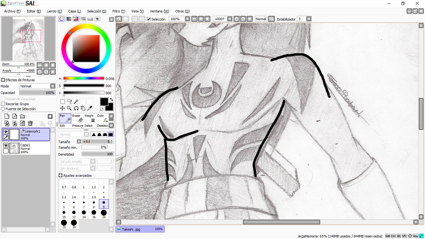Screen dimensions: 425x239
Task: Toggle the lock box on Capa1 layer
Action: click(x=6, y=151)
